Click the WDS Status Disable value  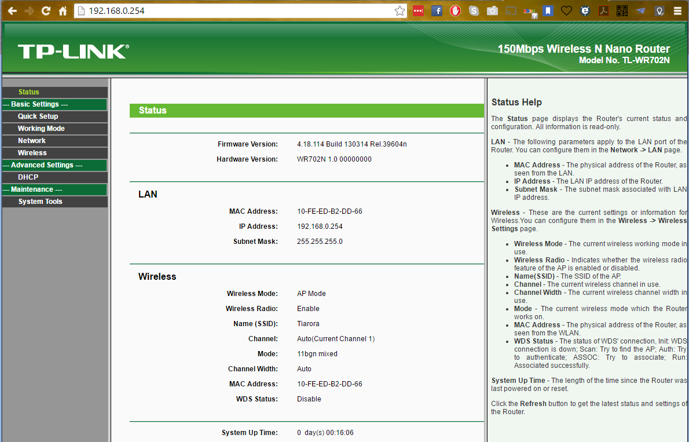coord(309,399)
